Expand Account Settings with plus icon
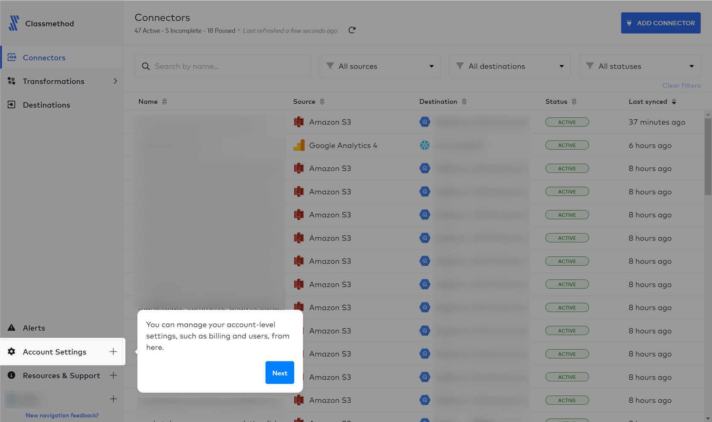712x422 pixels. coord(113,352)
